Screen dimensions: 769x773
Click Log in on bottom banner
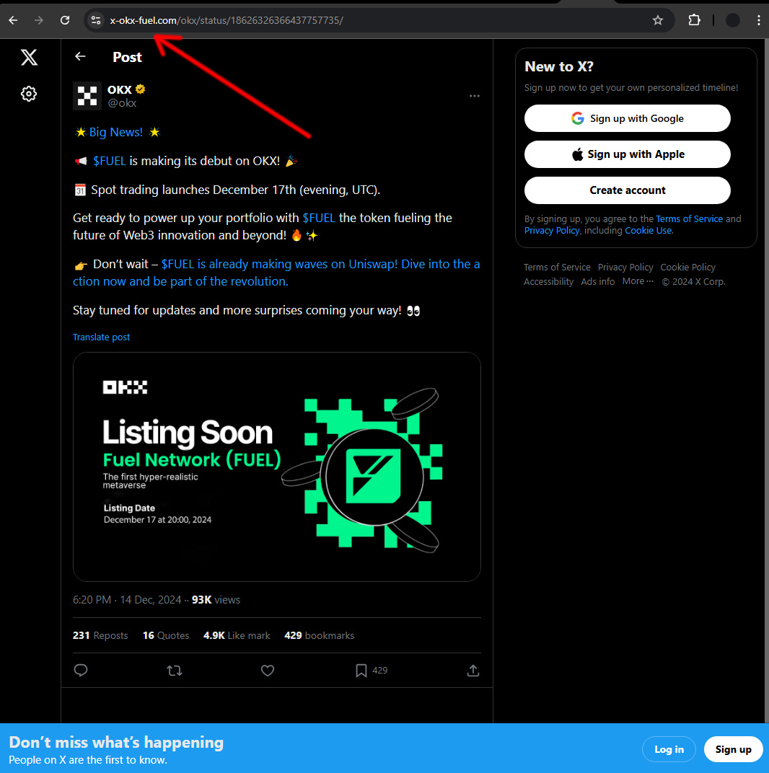pos(669,749)
